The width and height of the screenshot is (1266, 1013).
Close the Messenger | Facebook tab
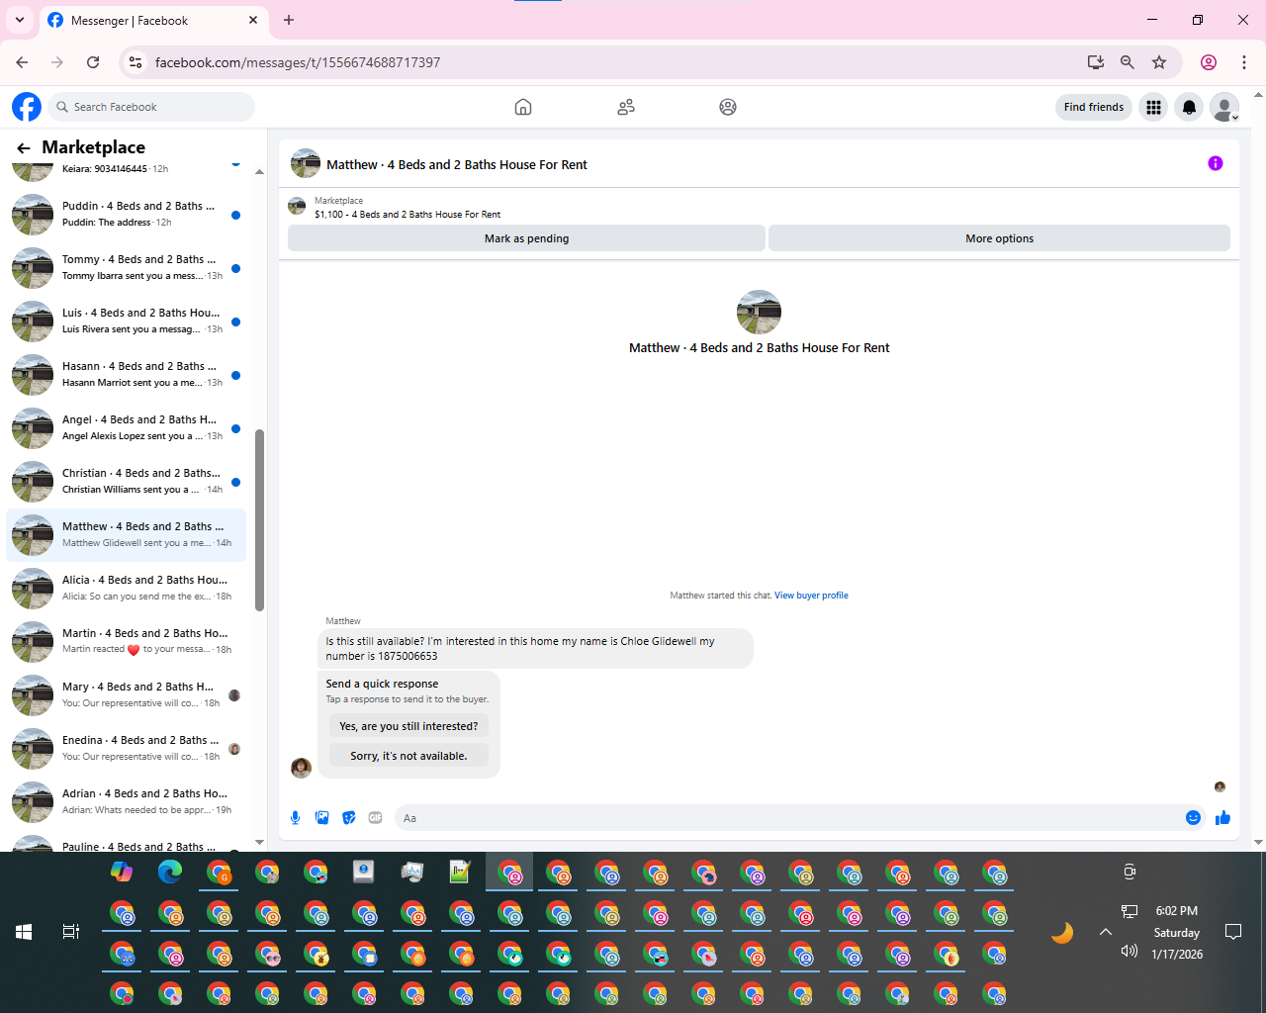point(253,20)
